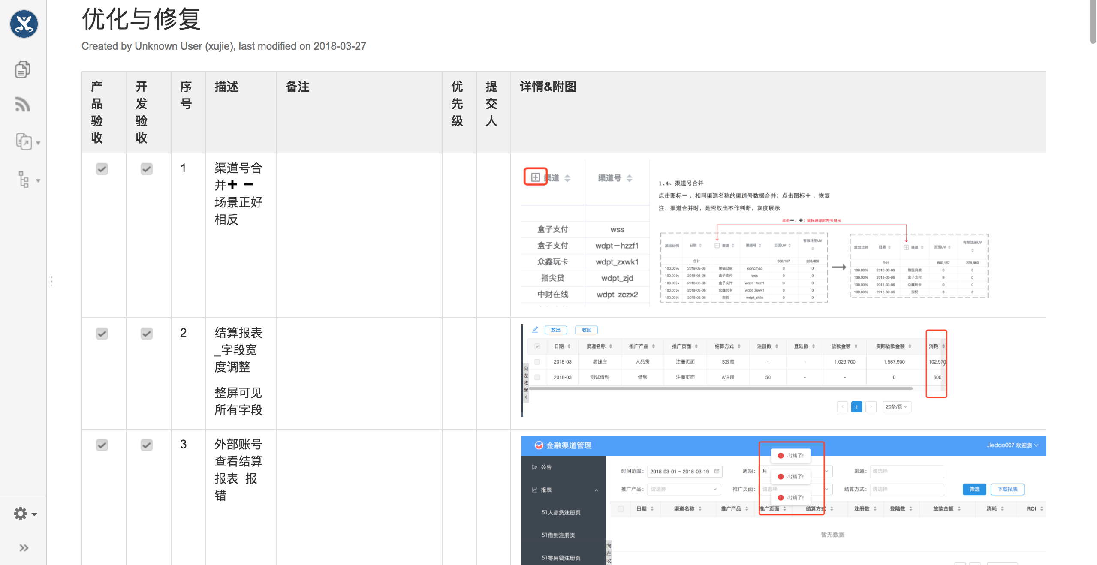Open the 金融渠道管理 error screenshot
The image size is (1097, 565).
tap(784, 500)
